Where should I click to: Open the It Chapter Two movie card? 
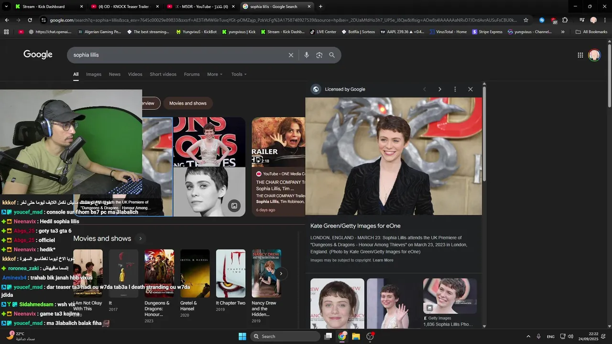(x=230, y=280)
